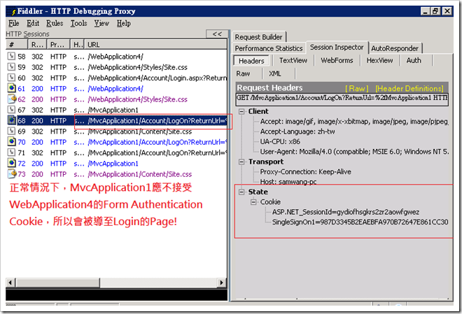Image resolution: width=462 pixels, height=314 pixels.
Task: Sort sessions by the Protocol column header
Action: [58, 45]
